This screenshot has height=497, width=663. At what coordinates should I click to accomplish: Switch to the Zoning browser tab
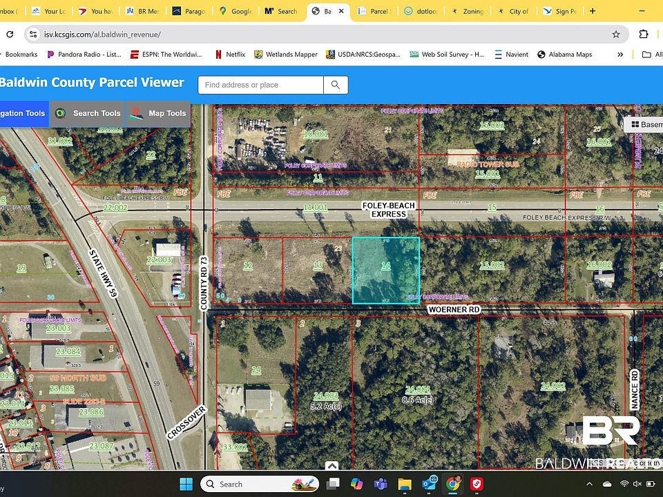[x=468, y=12]
